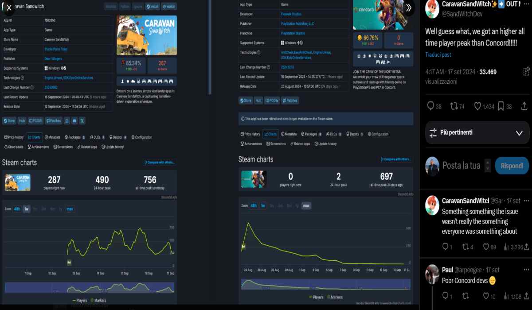Click the "Traduci post" translate link
Screen dimensions: 532x310
[x=438, y=55]
